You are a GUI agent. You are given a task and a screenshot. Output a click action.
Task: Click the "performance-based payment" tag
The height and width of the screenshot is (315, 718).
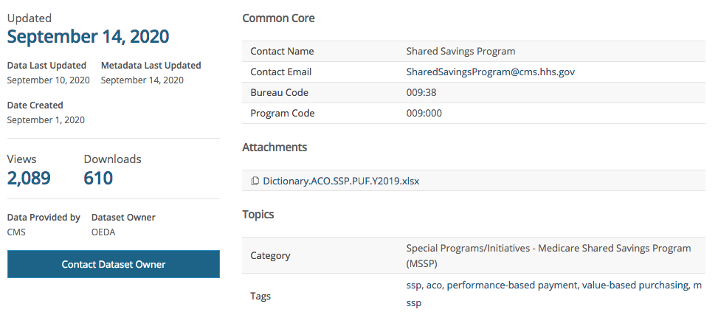tap(511, 285)
